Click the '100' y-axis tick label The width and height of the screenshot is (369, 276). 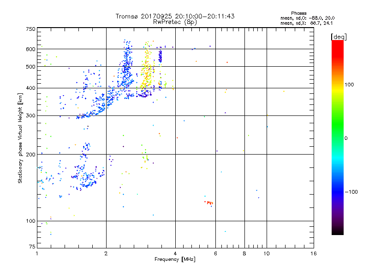30,221
